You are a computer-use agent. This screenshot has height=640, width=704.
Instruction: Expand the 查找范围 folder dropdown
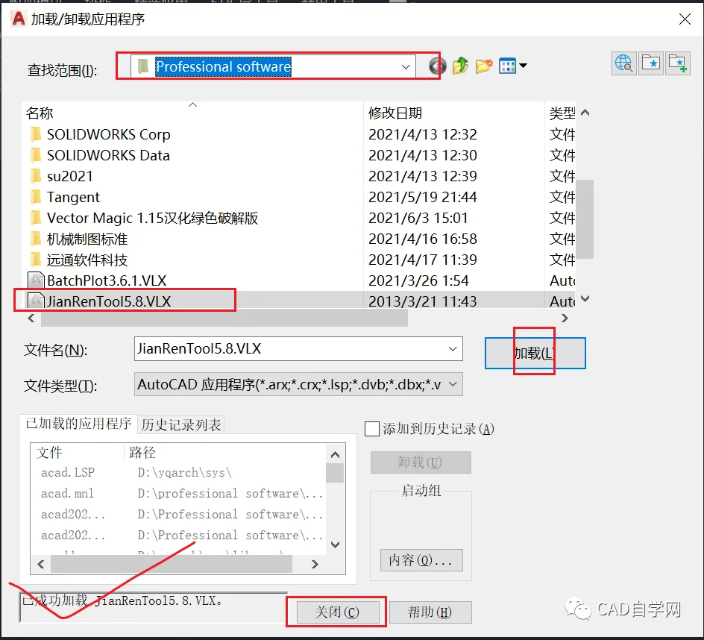click(406, 67)
